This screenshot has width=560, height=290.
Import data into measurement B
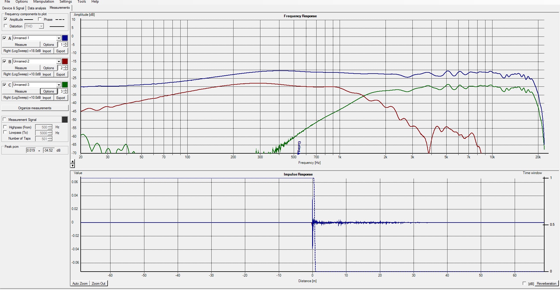[47, 74]
